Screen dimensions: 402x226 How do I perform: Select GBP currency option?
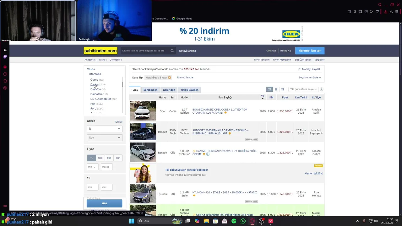118,158
